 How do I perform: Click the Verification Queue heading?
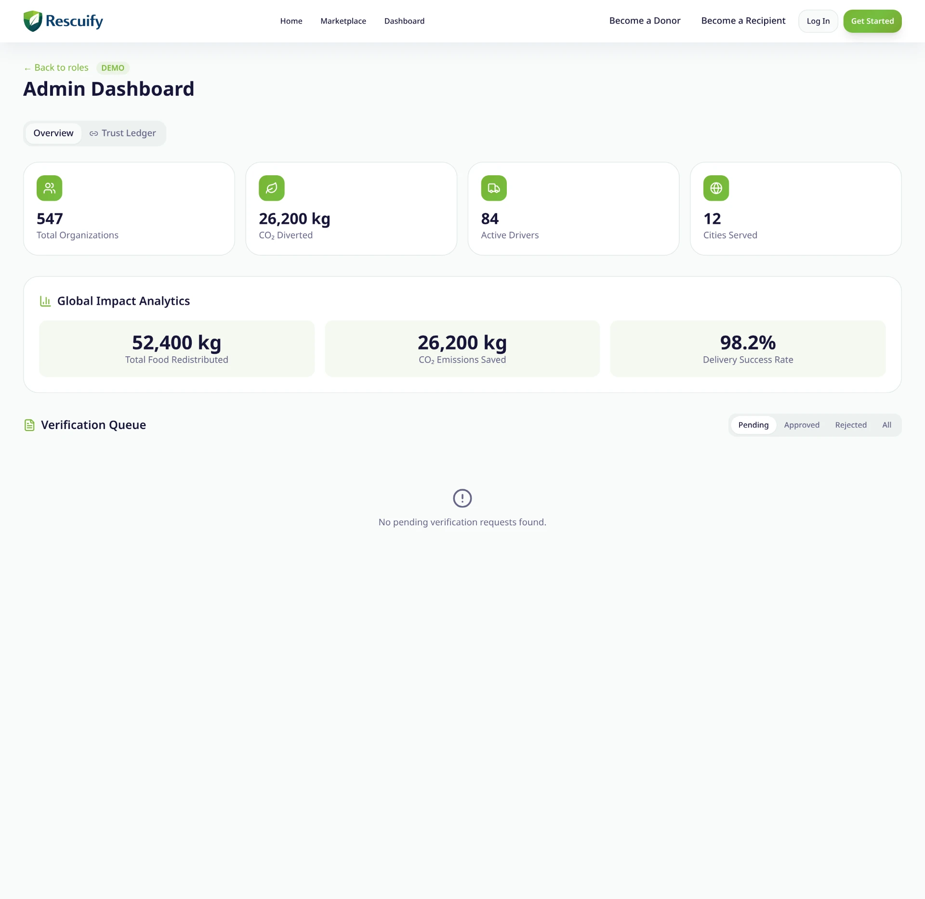tap(93, 425)
